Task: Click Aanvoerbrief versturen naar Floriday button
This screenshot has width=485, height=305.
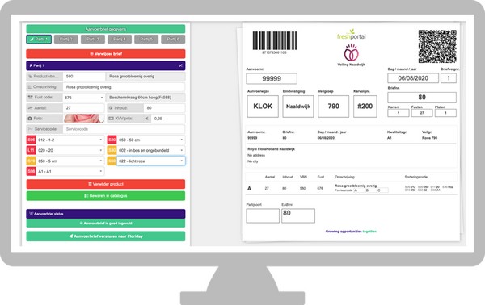Action: (106, 236)
